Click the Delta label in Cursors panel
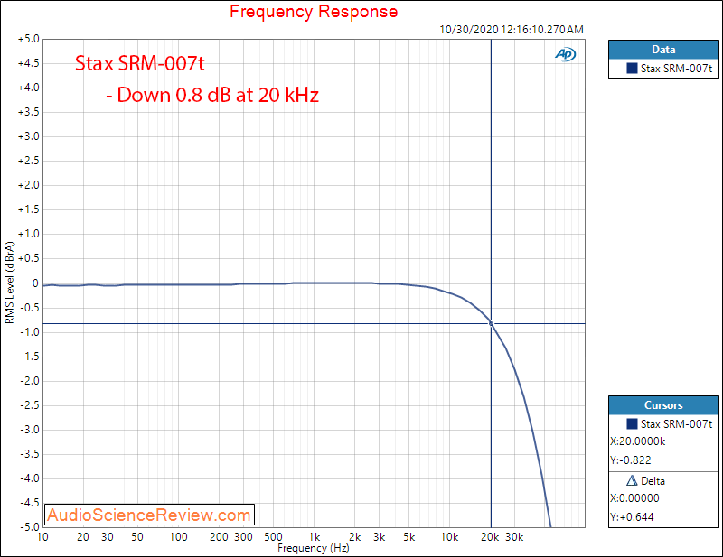The image size is (723, 557). (x=653, y=481)
